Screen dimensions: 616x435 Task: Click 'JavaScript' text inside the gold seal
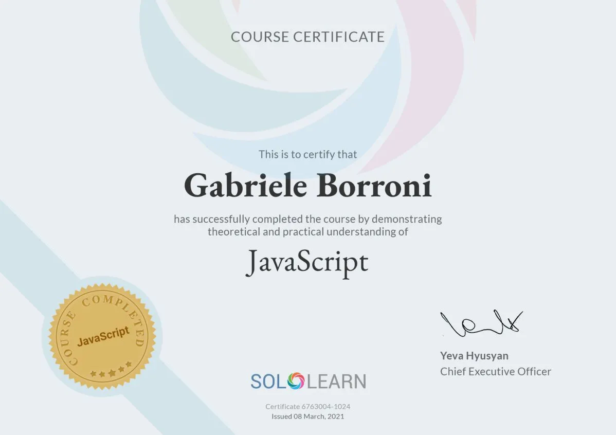coord(103,337)
